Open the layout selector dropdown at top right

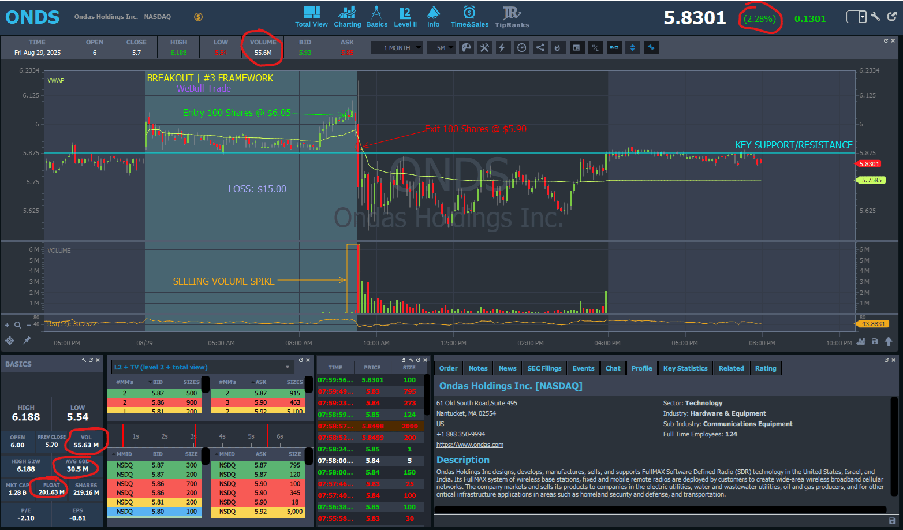pyautogui.click(x=856, y=17)
